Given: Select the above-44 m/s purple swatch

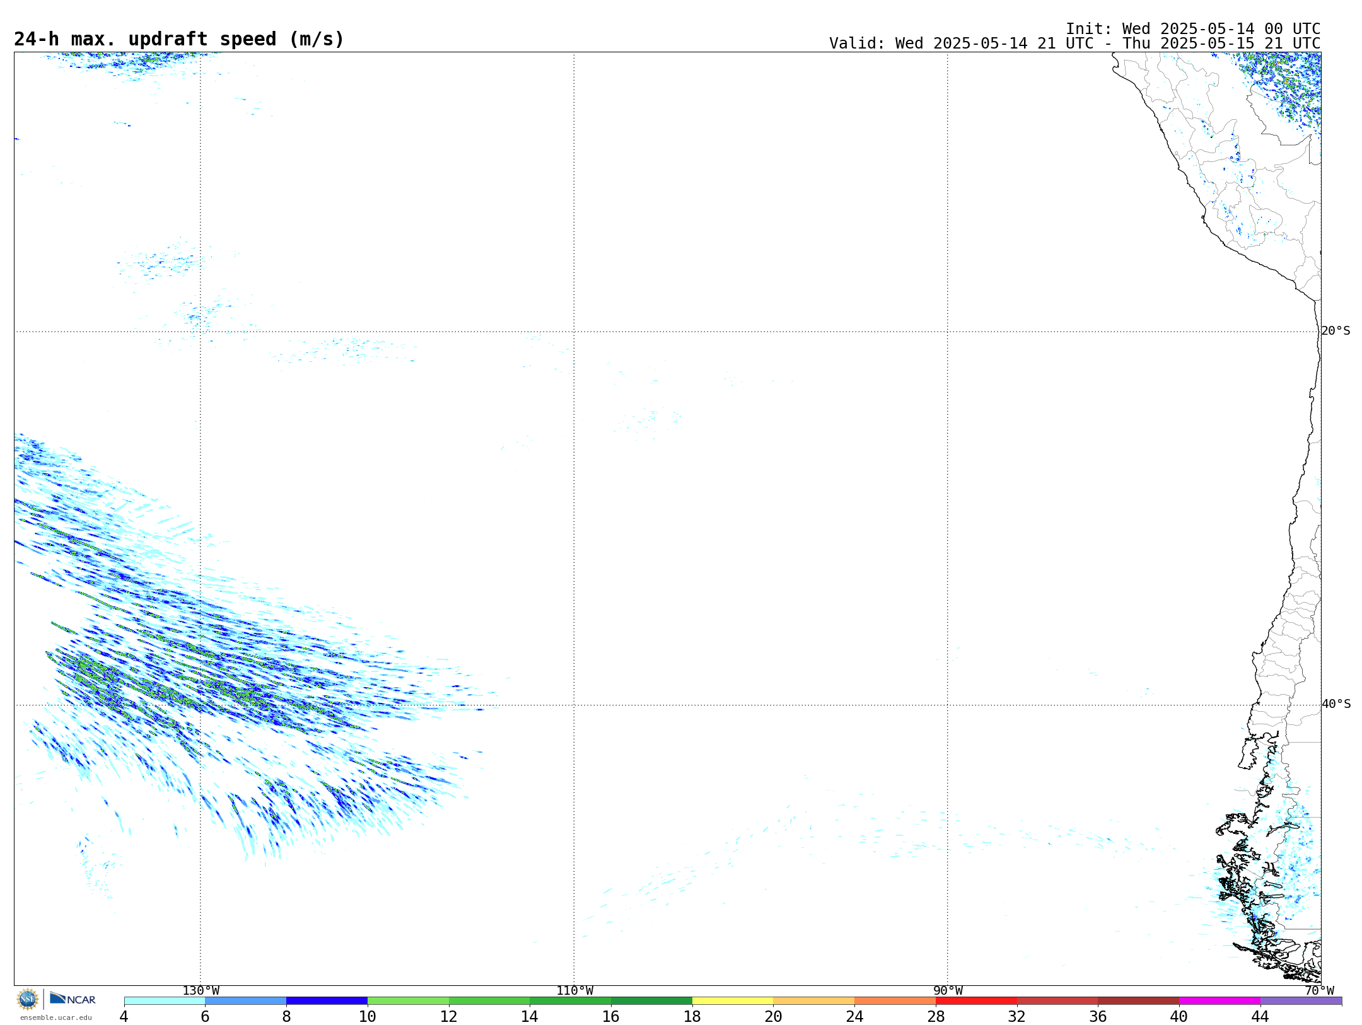Looking at the screenshot, I should (x=1301, y=1001).
